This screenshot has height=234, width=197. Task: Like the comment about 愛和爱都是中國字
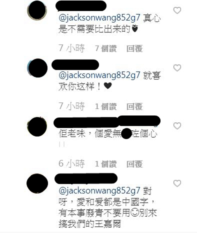177,183
